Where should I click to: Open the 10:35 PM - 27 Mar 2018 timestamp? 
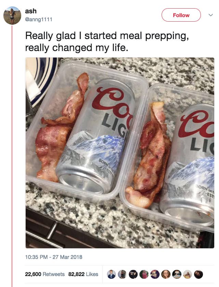coord(54,257)
